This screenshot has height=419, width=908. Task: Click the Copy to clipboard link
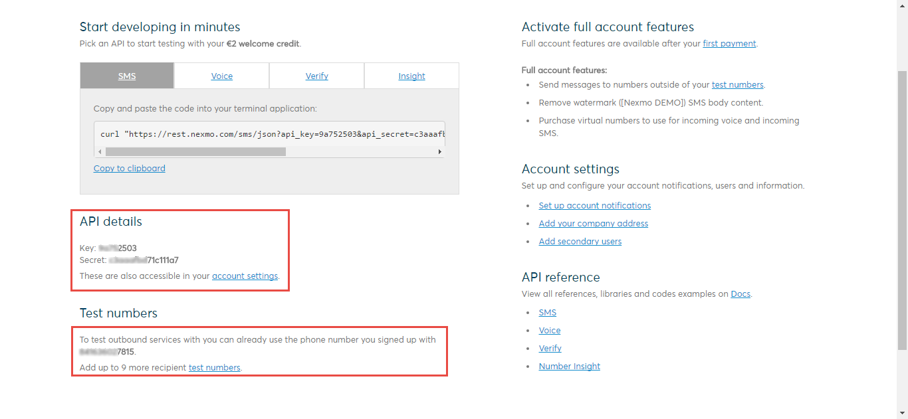click(130, 168)
